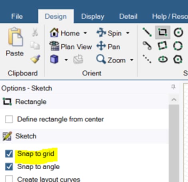Select the Ellipse sketch tool

click(163, 59)
